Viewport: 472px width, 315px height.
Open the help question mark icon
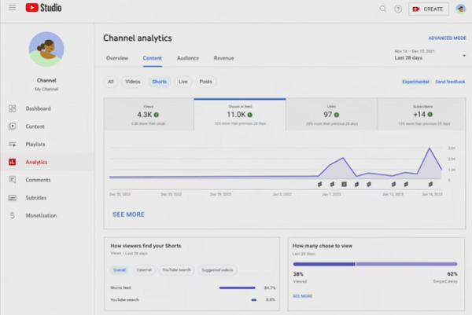click(397, 9)
